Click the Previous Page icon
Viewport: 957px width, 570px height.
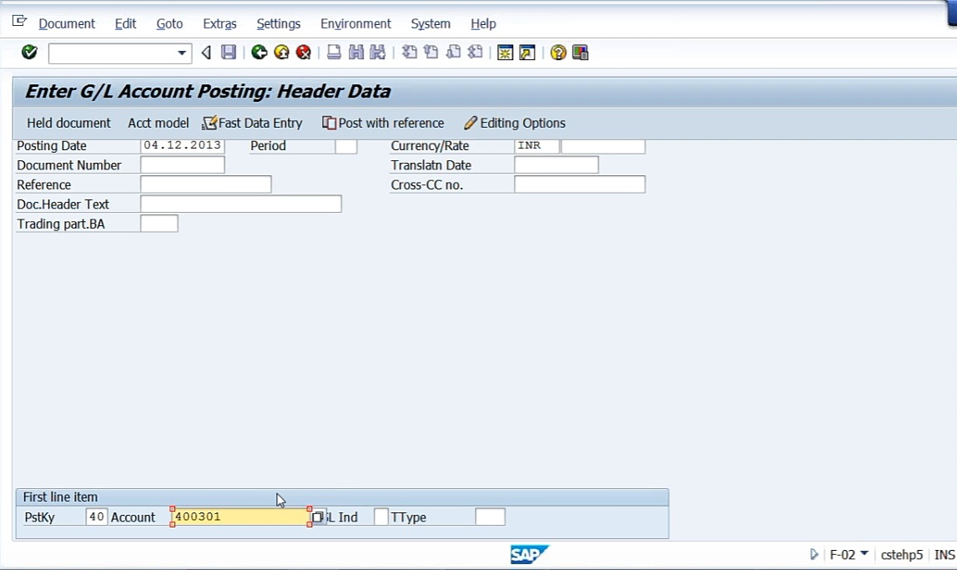431,53
